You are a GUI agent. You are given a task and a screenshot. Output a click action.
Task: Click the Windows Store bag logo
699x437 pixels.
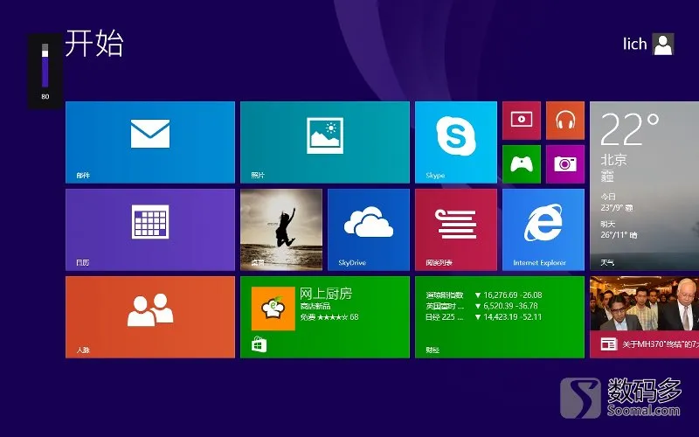click(259, 344)
